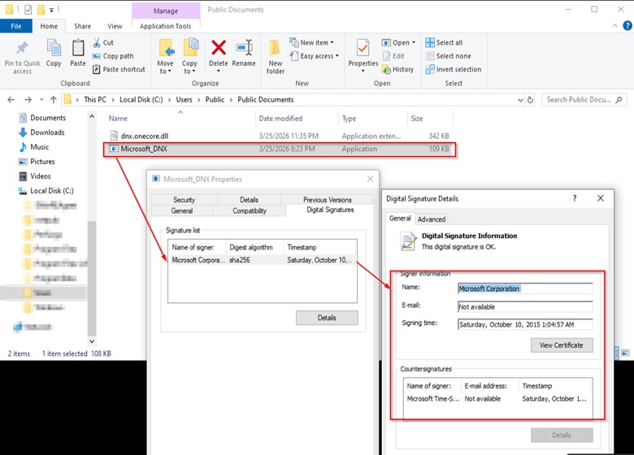Click Details button in Microsoft_DNX Properties

327,318
